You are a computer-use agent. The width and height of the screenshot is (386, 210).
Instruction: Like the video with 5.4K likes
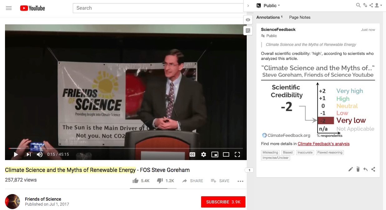tap(141, 181)
